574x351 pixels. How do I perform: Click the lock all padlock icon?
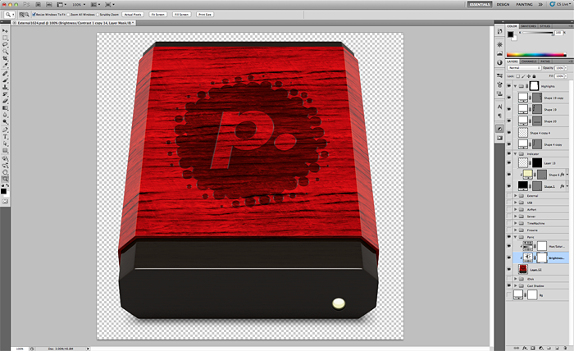click(534, 76)
